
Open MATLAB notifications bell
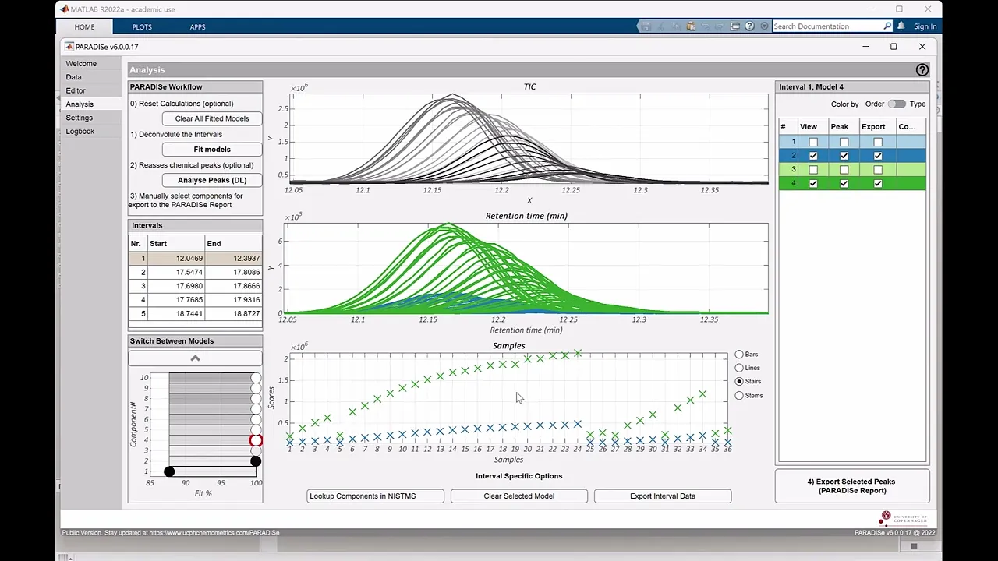pyautogui.click(x=901, y=26)
